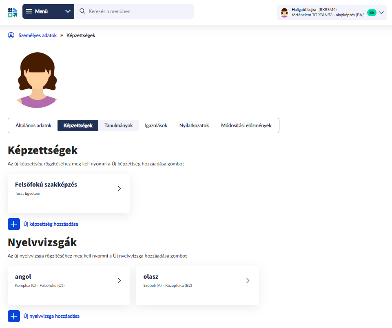Click the Személyes adatok breadcrumb link
The image size is (392, 328).
point(38,35)
